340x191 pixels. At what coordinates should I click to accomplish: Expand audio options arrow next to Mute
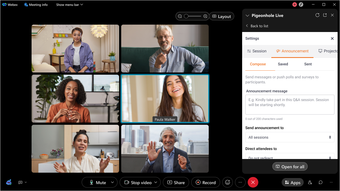click(x=112, y=182)
